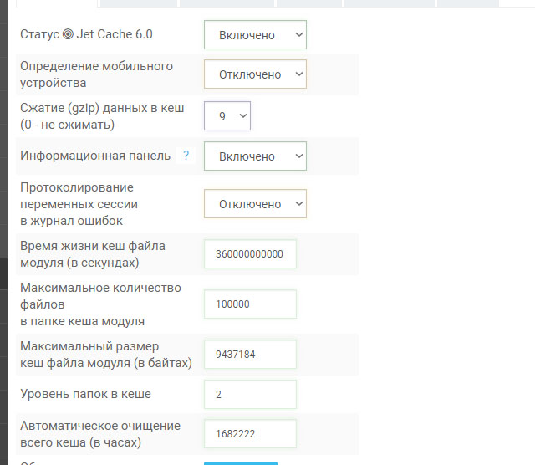Screen dimensions: 535x465
Task: Open the gzip compression level dropdown
Action: (x=227, y=115)
